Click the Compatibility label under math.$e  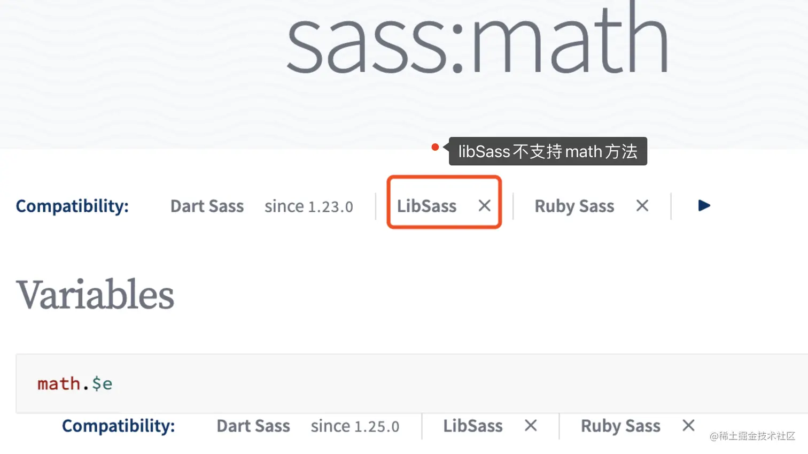click(118, 426)
